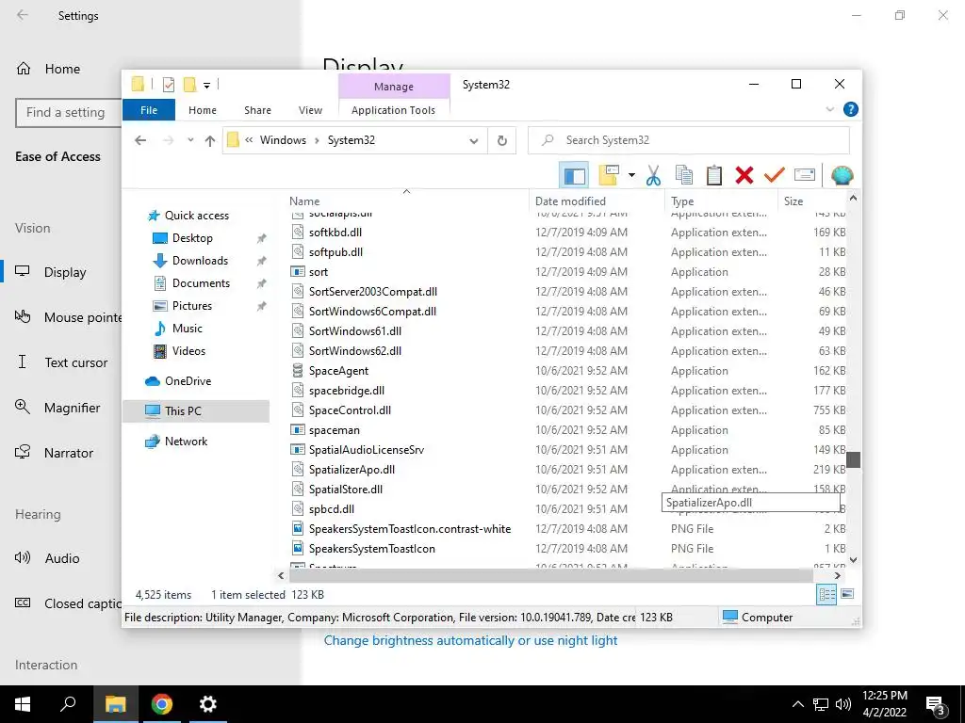Click the Cut scissors icon
The width and height of the screenshot is (965, 723).
tap(653, 176)
